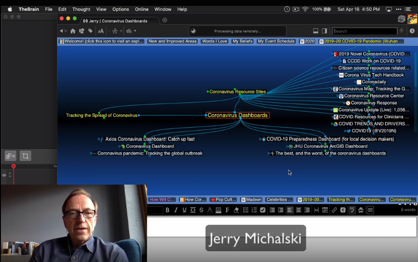Viewport: 418px width, 262px height.
Task: Increase indent in notes toolbar
Action: [x=281, y=210]
